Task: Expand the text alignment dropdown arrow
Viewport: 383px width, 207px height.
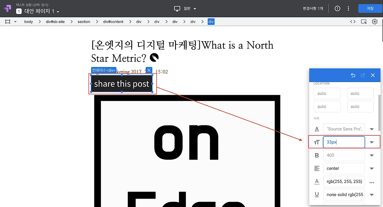Action: point(372,169)
